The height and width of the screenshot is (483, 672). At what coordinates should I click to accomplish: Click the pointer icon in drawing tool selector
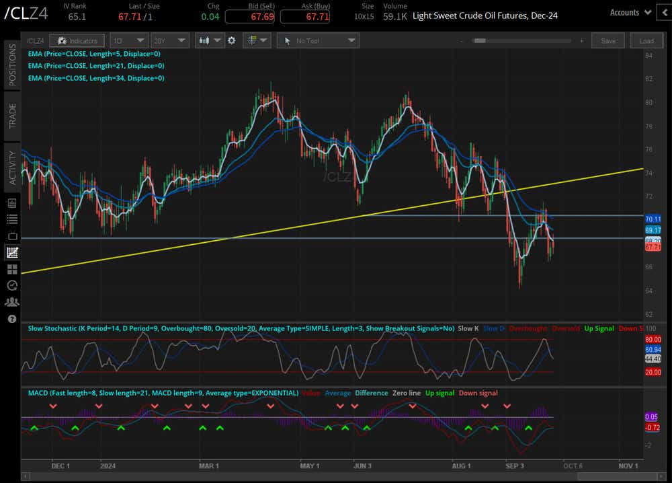click(287, 41)
